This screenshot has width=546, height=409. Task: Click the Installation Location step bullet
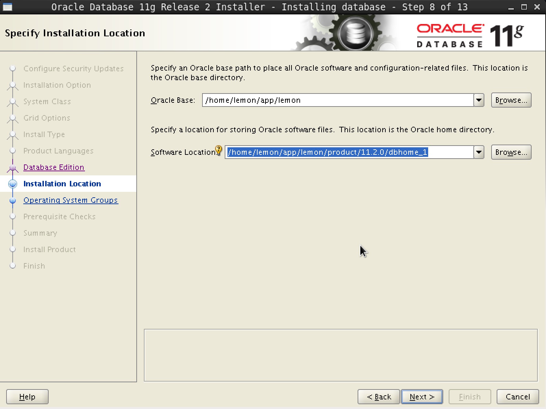point(13,184)
